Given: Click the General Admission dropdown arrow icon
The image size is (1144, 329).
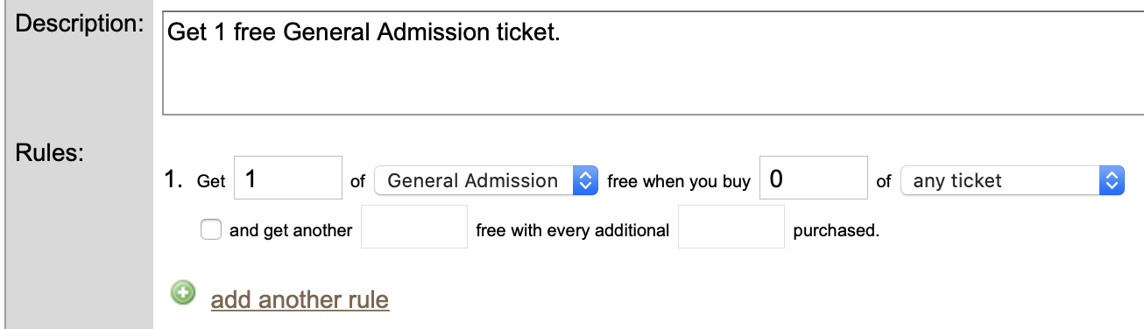Looking at the screenshot, I should pyautogui.click(x=584, y=181).
